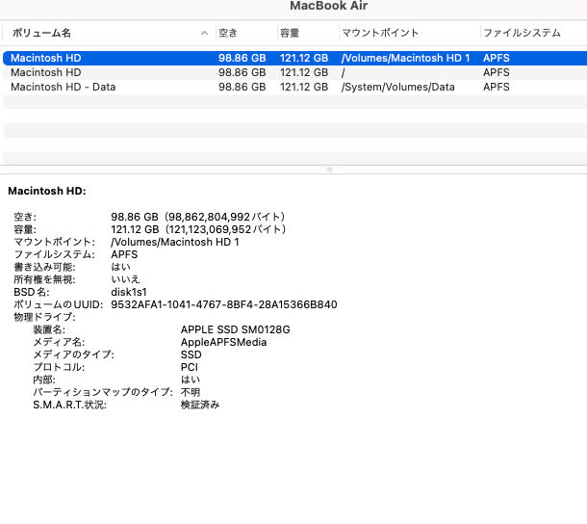Click the volume UUID value
The image size is (587, 524).
coord(223,304)
